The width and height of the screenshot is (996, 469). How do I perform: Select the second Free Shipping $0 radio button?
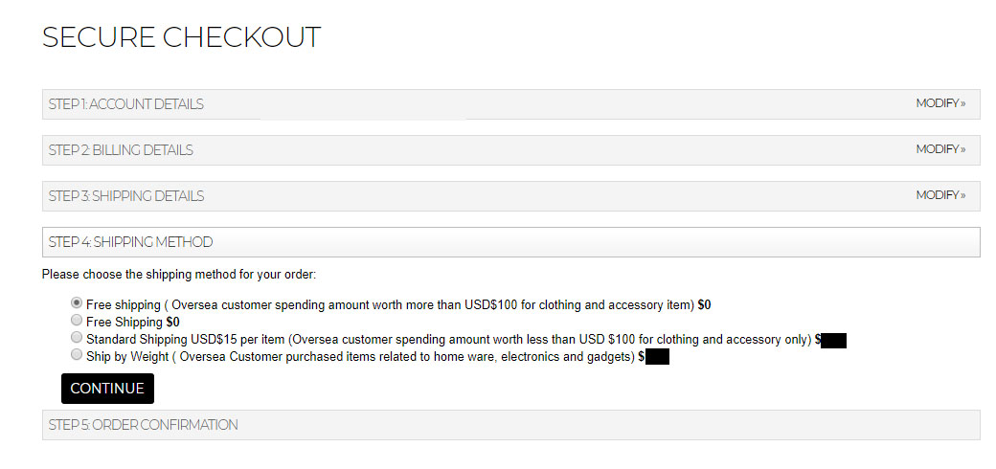[77, 321]
